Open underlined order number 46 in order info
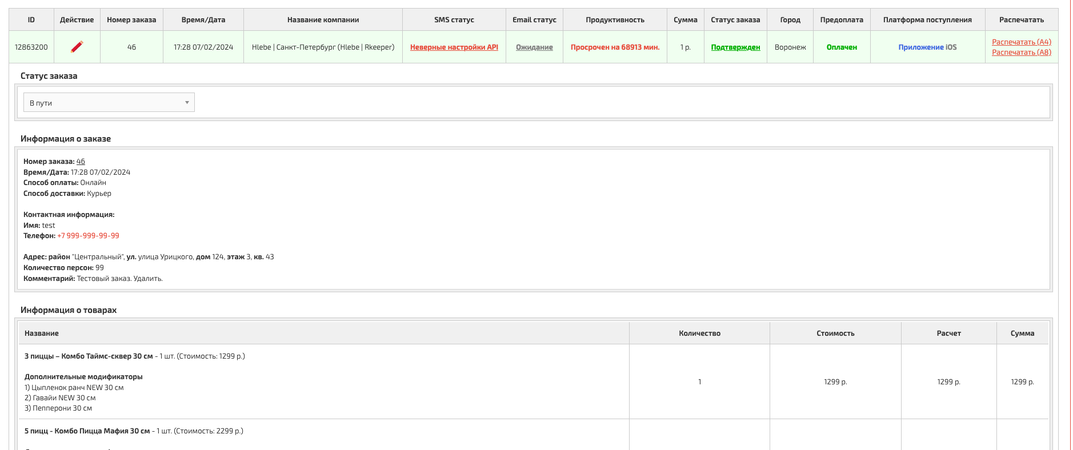 (x=81, y=162)
